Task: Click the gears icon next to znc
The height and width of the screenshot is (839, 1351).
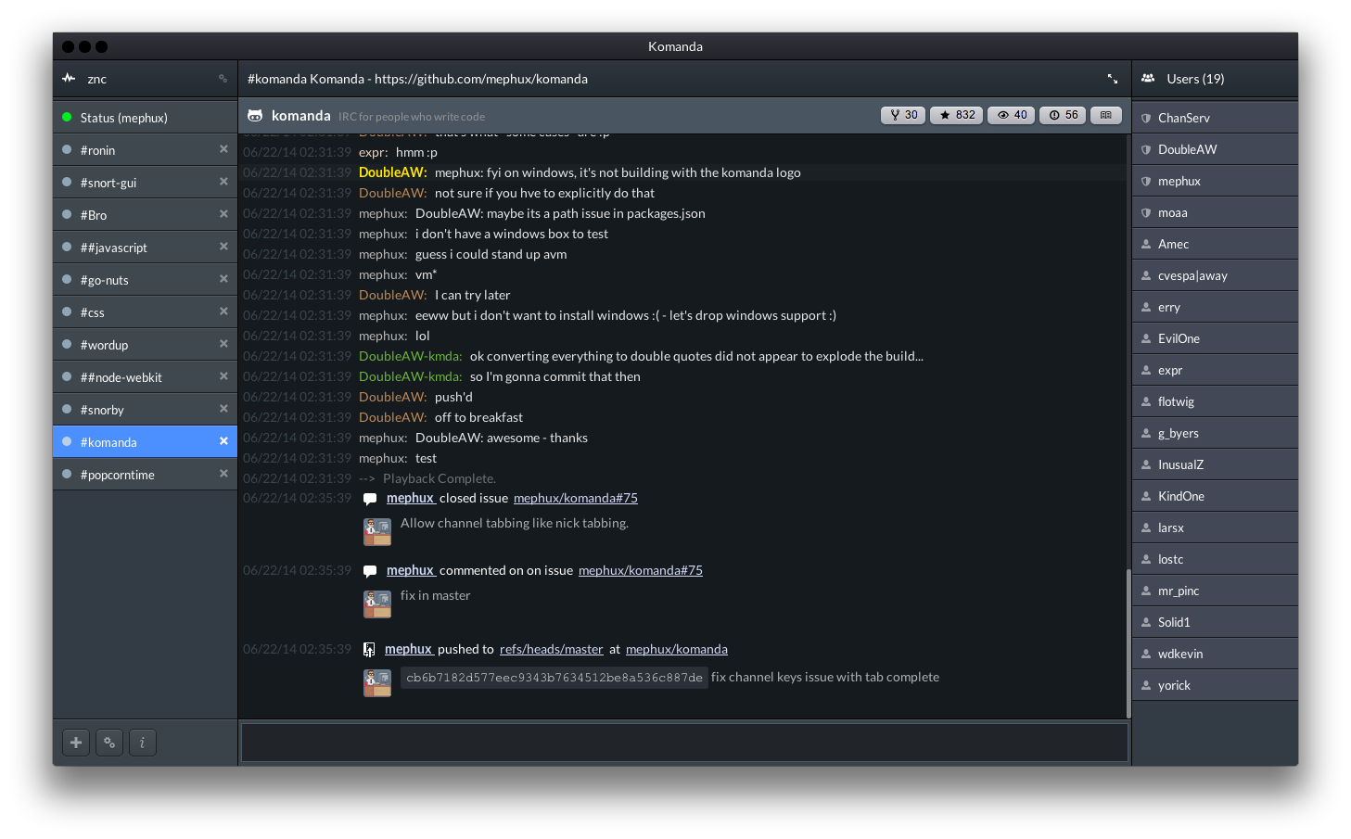Action: click(x=223, y=79)
